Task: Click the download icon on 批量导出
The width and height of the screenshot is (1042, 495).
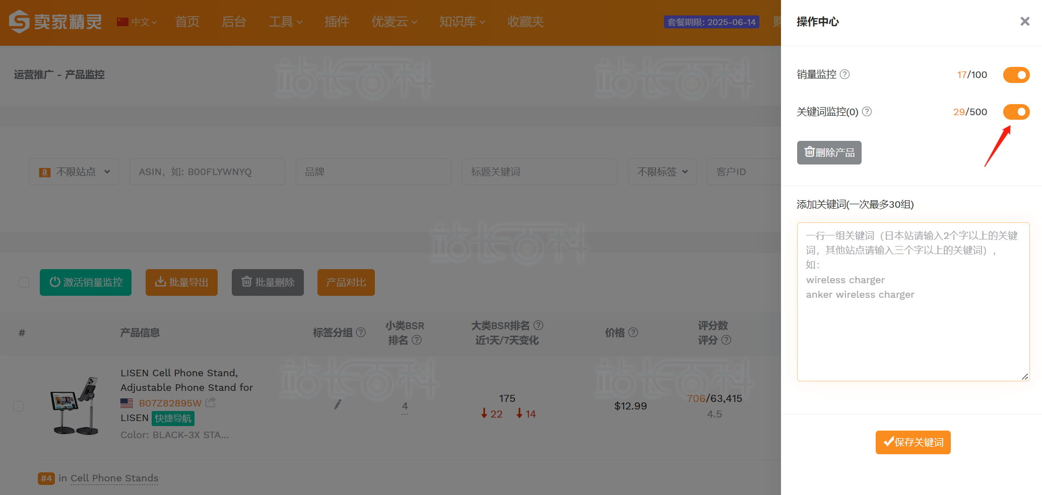Action: click(160, 282)
